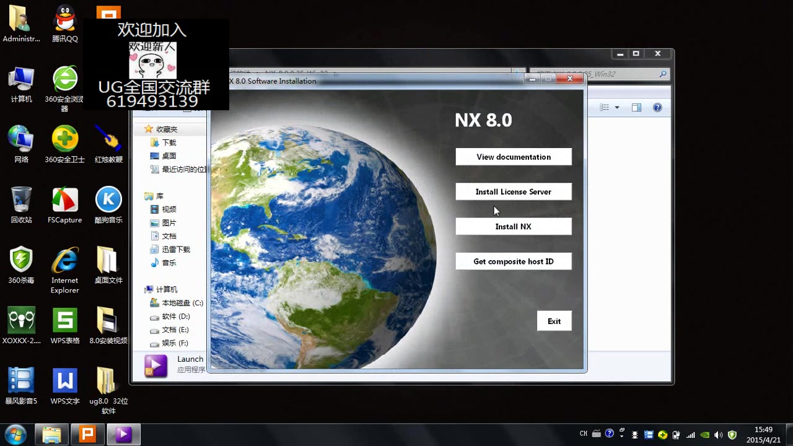Launch 酷狗音乐 desktop icon

[108, 205]
